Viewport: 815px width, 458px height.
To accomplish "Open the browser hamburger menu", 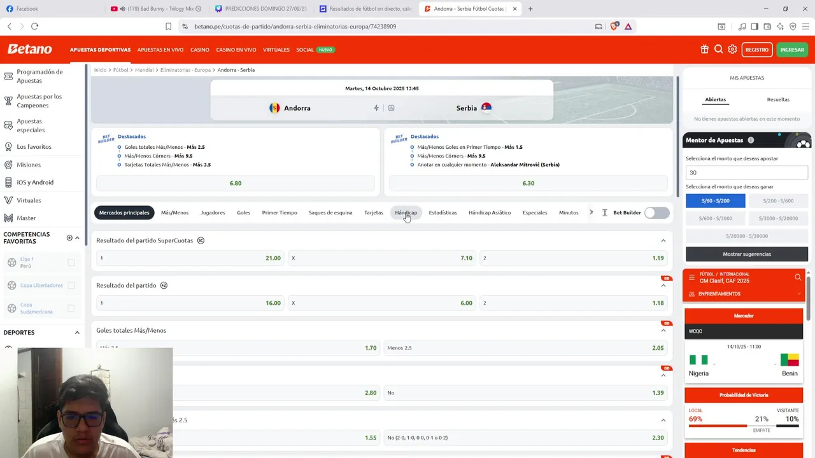I will [x=805, y=26].
